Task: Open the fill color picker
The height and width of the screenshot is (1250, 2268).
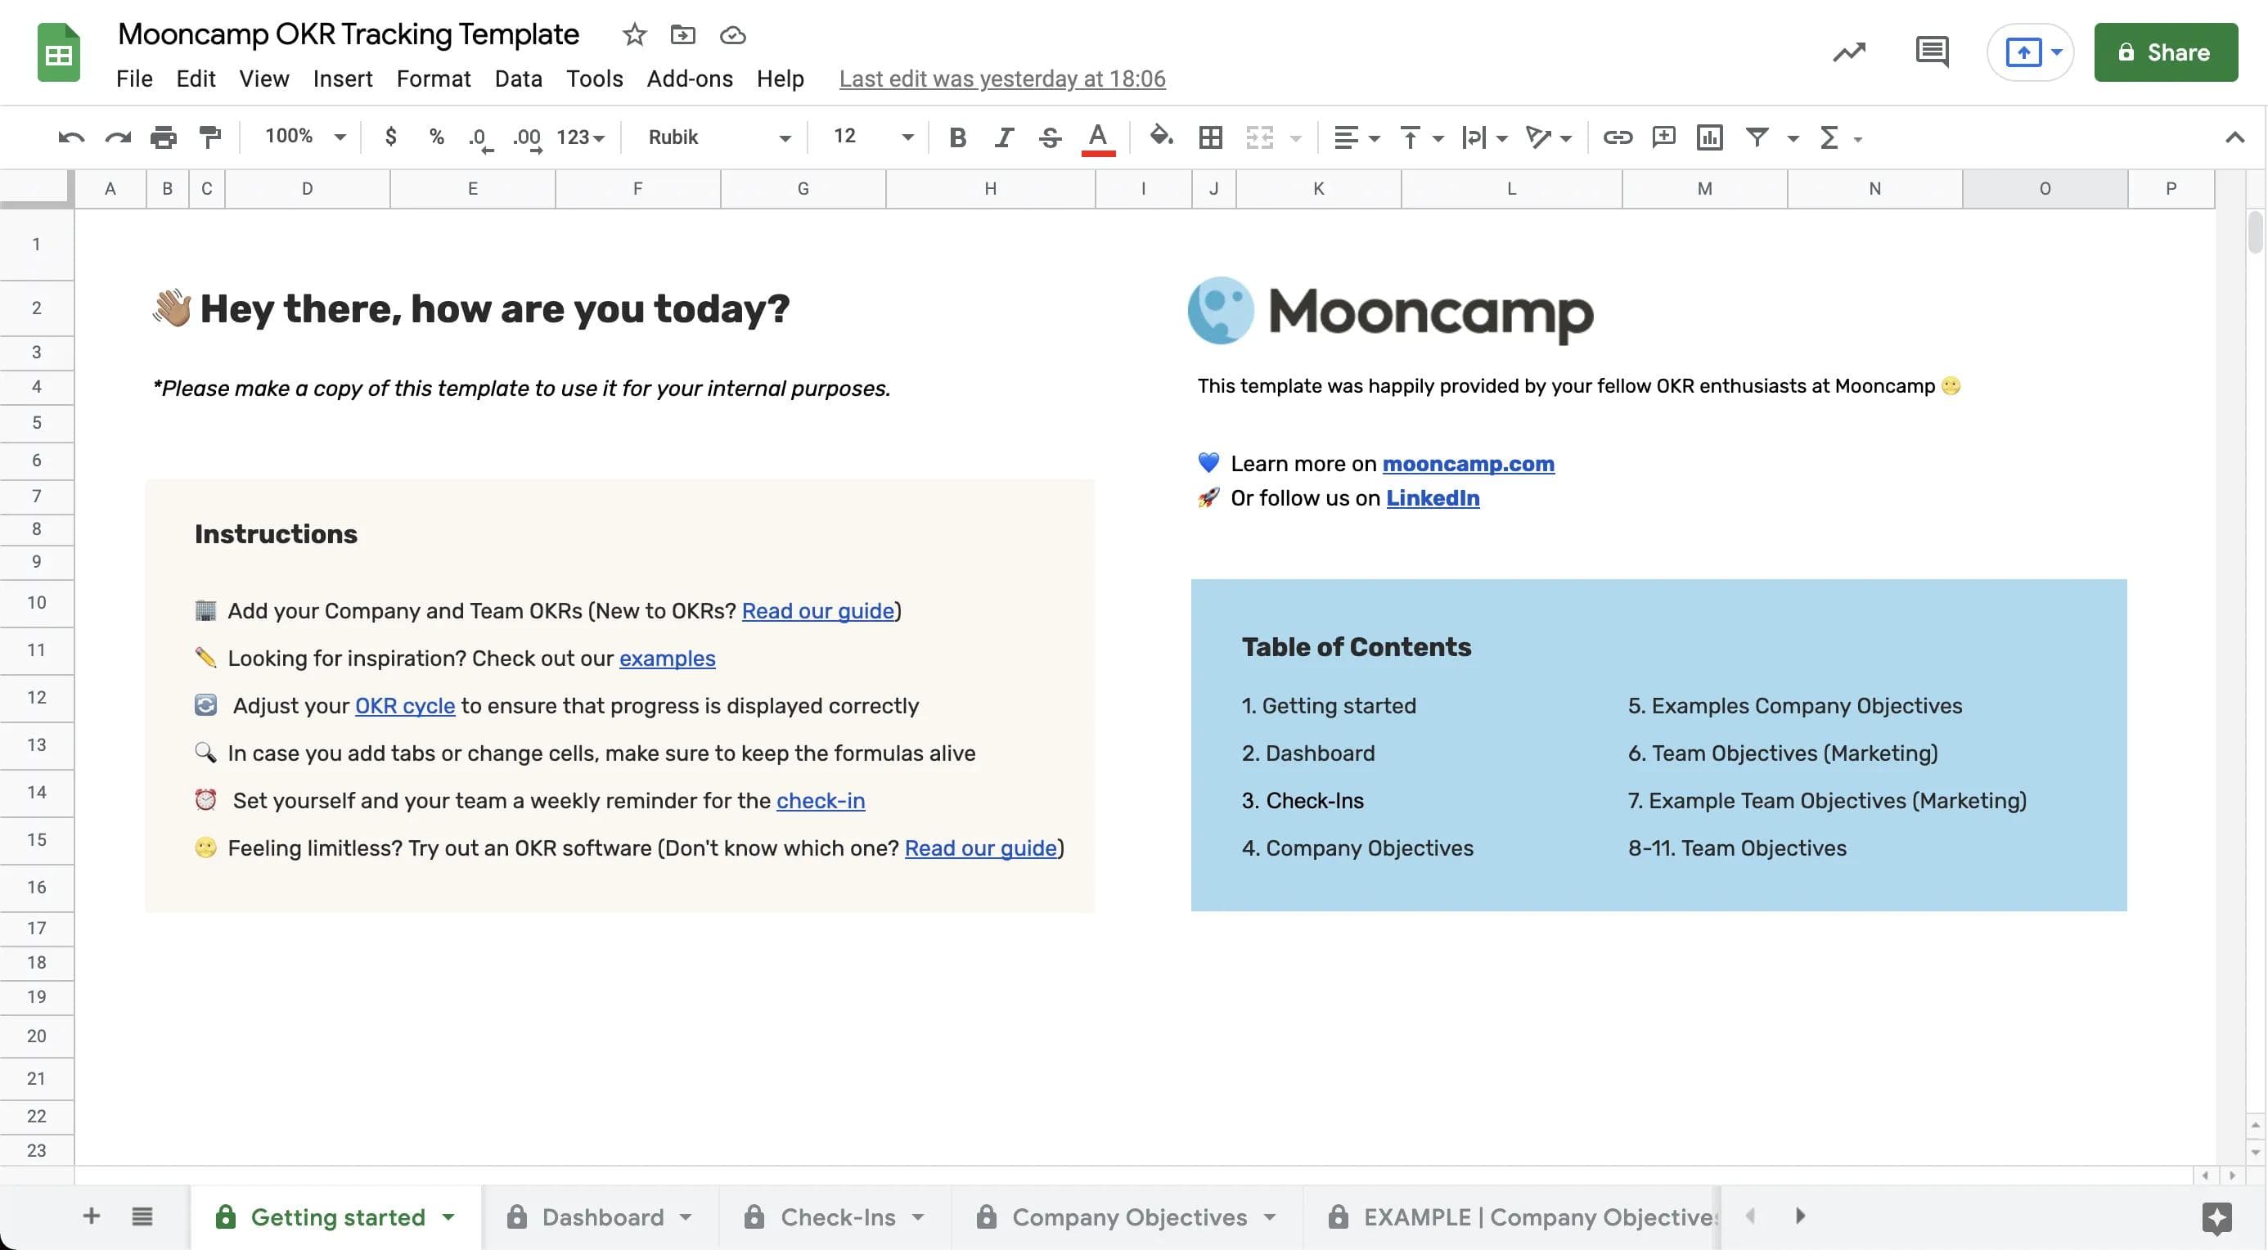Action: pyautogui.click(x=1161, y=137)
